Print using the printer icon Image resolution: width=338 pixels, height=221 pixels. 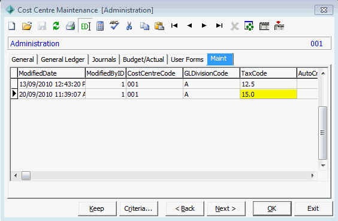tap(71, 26)
